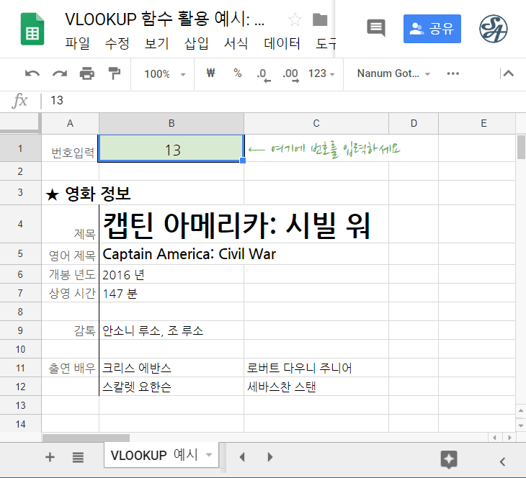526x478 pixels.
Task: Open the Explore button
Action: coord(449,459)
